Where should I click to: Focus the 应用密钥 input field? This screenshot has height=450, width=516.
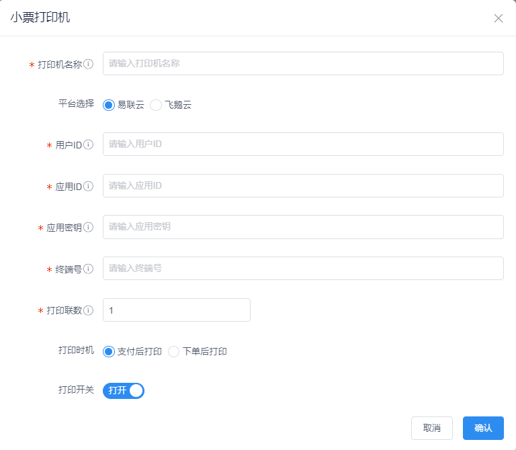tap(303, 227)
